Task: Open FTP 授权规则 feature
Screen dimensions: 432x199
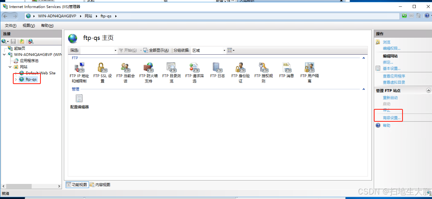Action: tap(263, 73)
